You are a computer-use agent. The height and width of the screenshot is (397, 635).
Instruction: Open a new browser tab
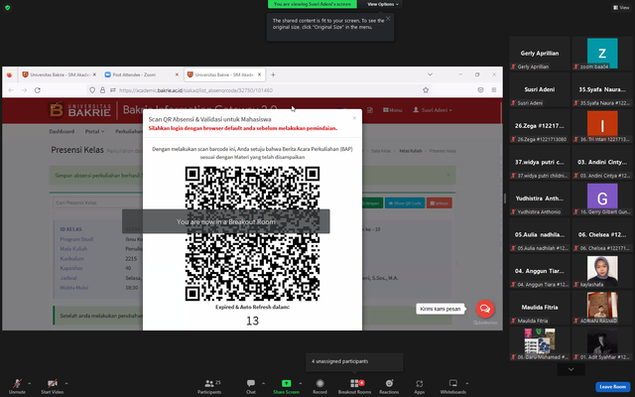pos(273,74)
